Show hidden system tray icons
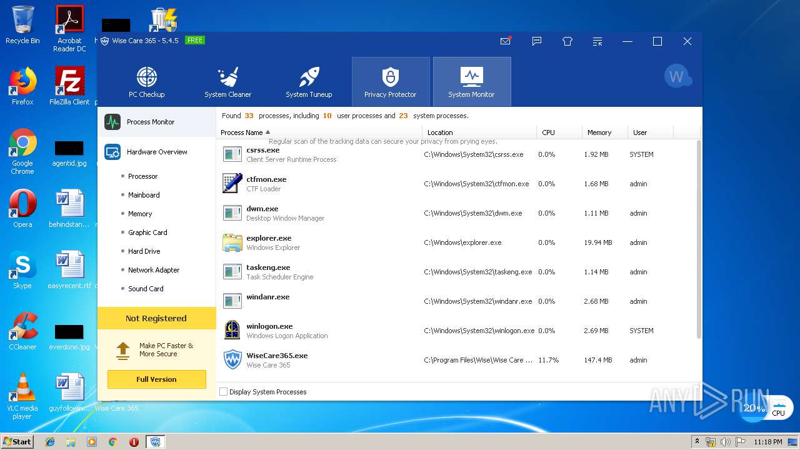This screenshot has width=800, height=450. coord(697,442)
